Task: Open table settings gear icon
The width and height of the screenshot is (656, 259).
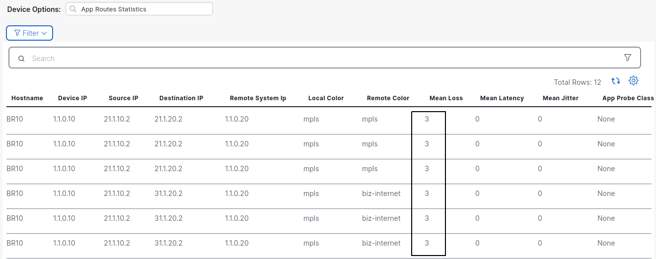Action: click(633, 80)
